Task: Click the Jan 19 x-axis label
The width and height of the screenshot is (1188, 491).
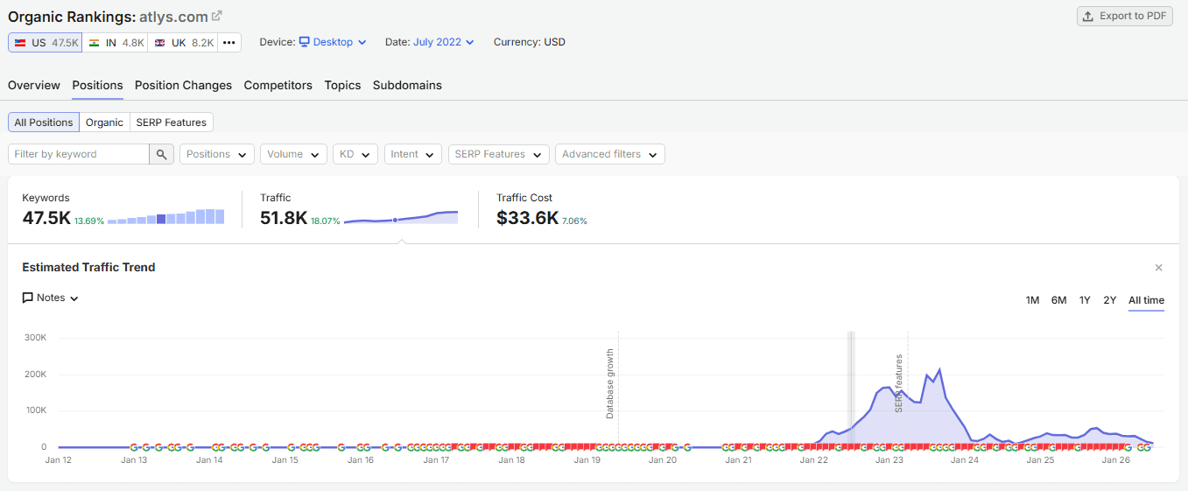Action: tap(587, 459)
